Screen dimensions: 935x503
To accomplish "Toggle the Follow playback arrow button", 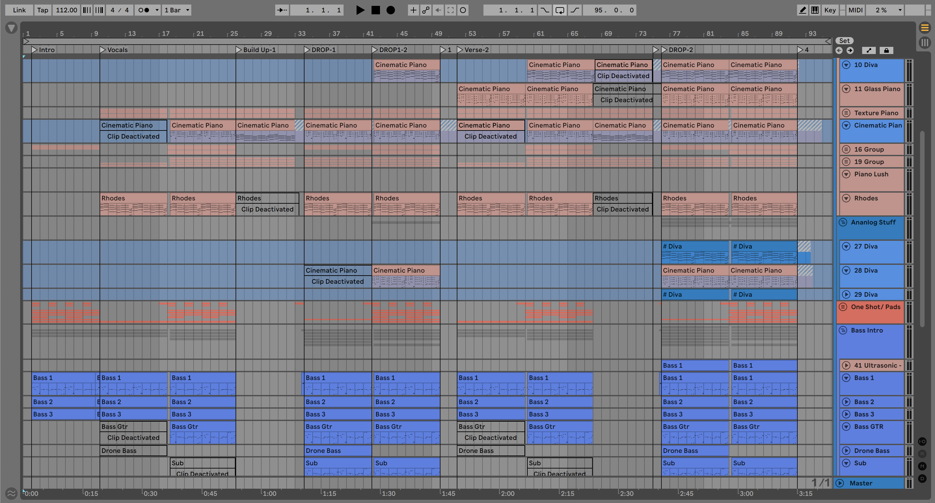I will click(282, 10).
